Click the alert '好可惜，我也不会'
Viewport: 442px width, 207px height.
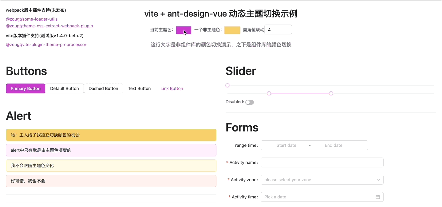(x=111, y=181)
